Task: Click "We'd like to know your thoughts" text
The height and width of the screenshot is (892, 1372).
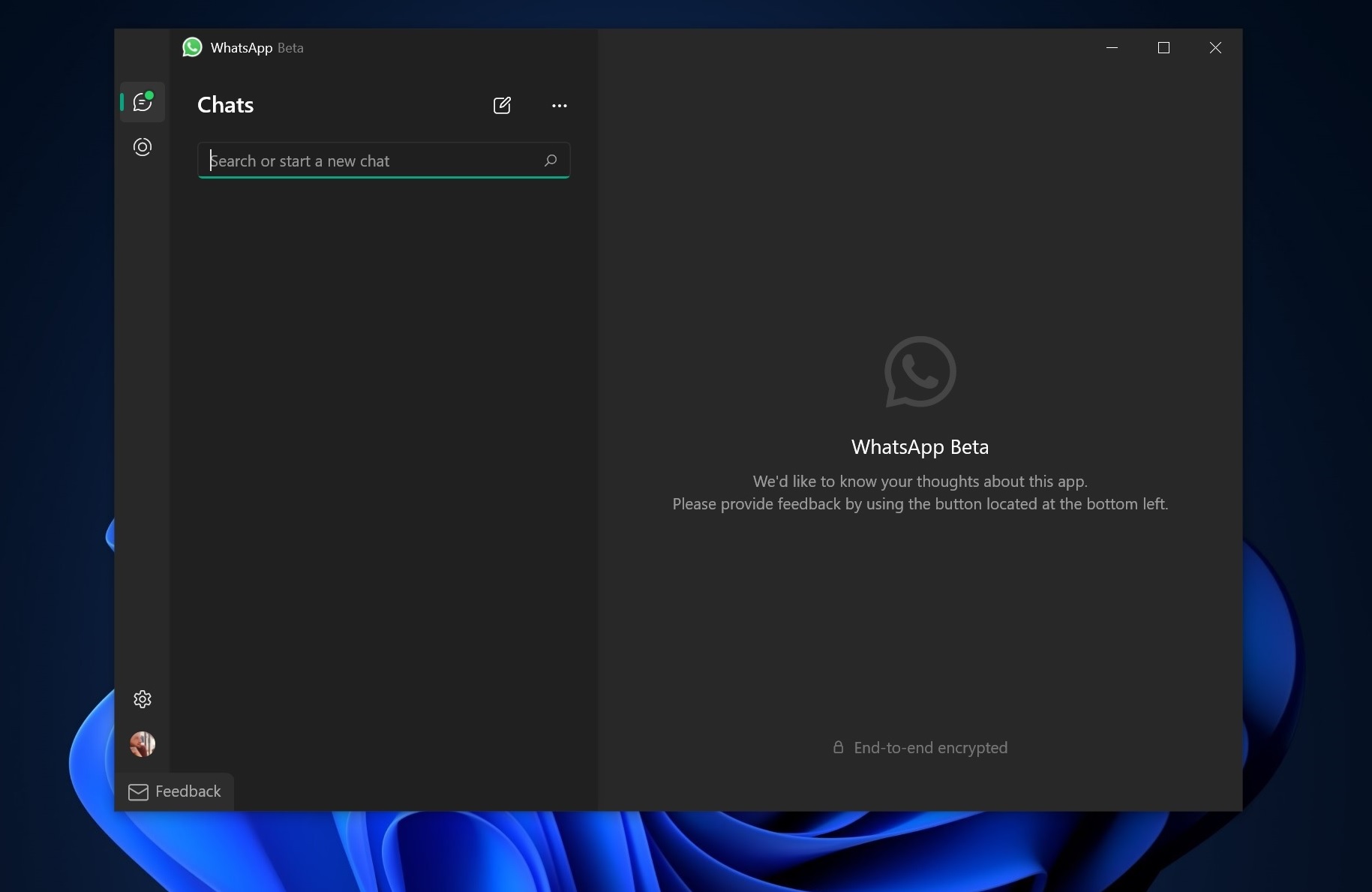Action: 920,482
